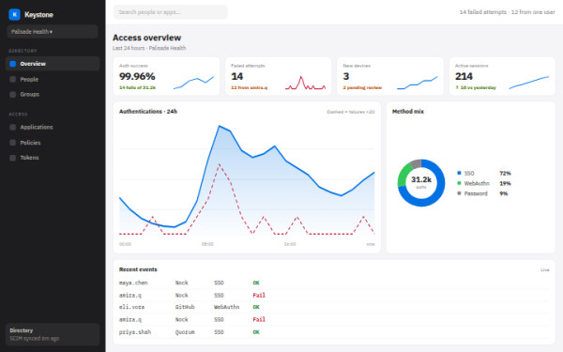This screenshot has height=352, width=563.
Task: Open the Failed attempts 14 card
Action: [x=279, y=76]
